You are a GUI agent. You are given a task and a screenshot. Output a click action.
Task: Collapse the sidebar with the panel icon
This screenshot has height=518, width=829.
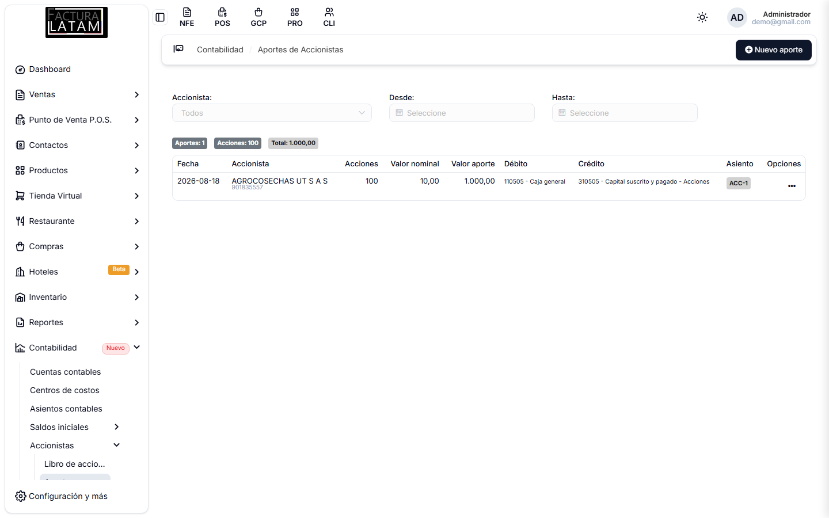(x=160, y=17)
